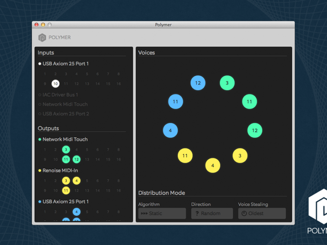Enable input channel 5 on USB Axiom
The height and width of the screenshot is (245, 327).
87,74
